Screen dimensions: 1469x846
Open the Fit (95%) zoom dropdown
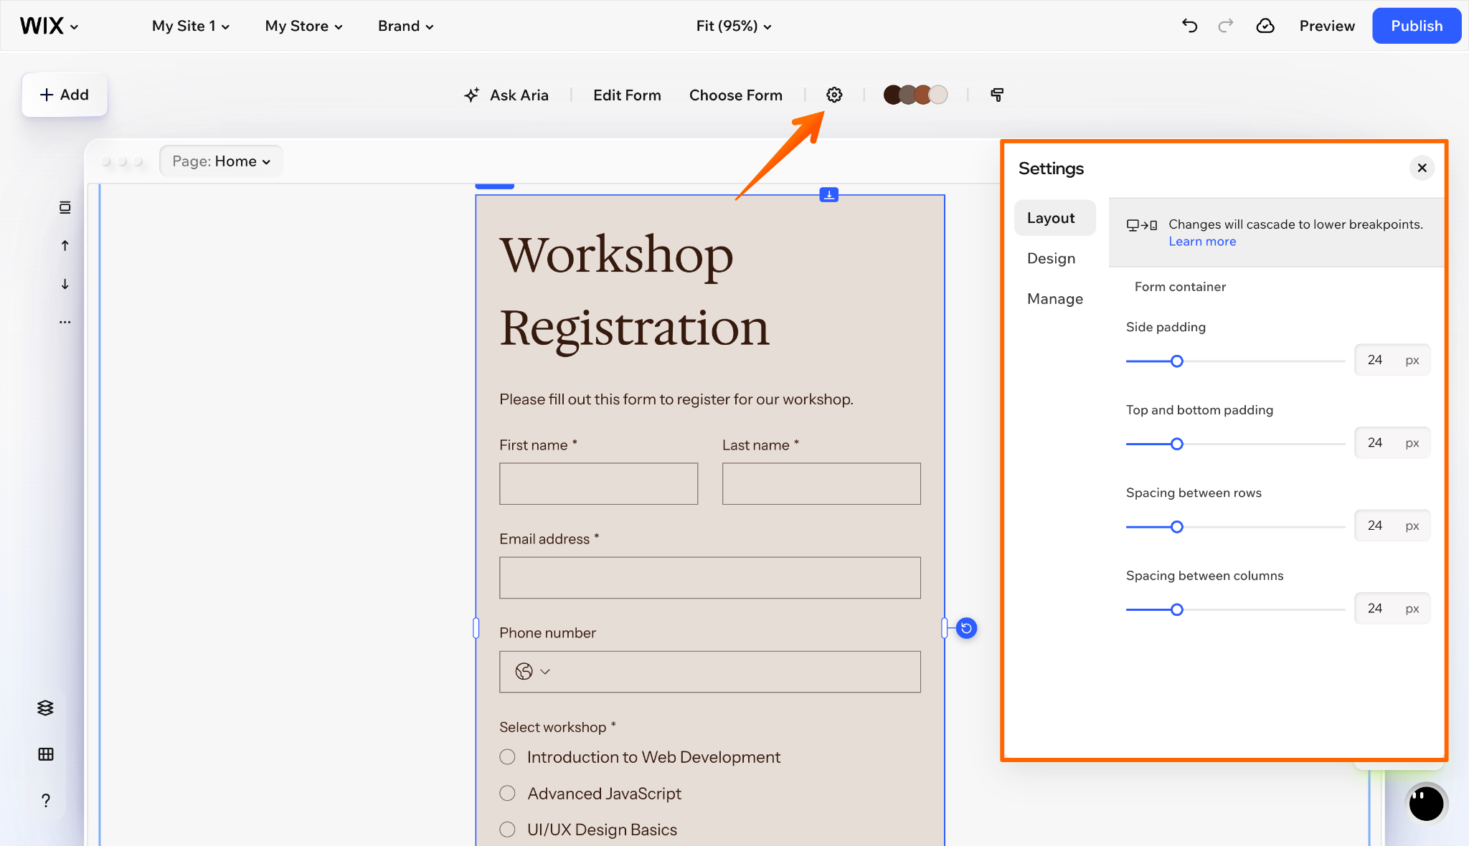coord(734,26)
